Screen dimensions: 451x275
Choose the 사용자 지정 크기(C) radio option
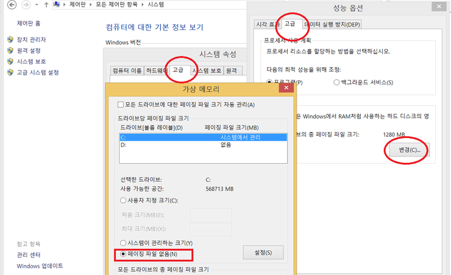[149, 200]
